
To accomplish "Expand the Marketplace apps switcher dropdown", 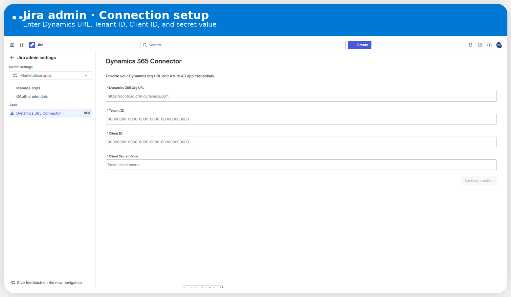I will (x=86, y=75).
